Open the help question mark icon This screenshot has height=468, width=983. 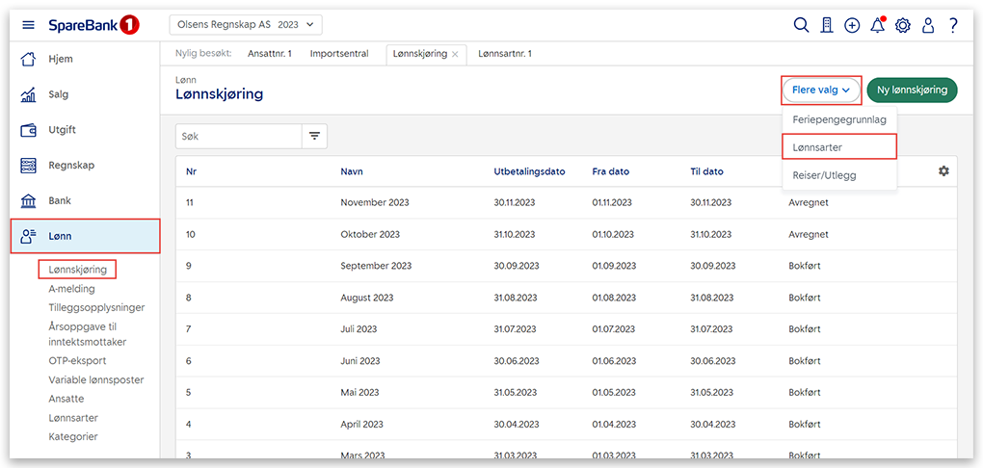click(x=953, y=25)
